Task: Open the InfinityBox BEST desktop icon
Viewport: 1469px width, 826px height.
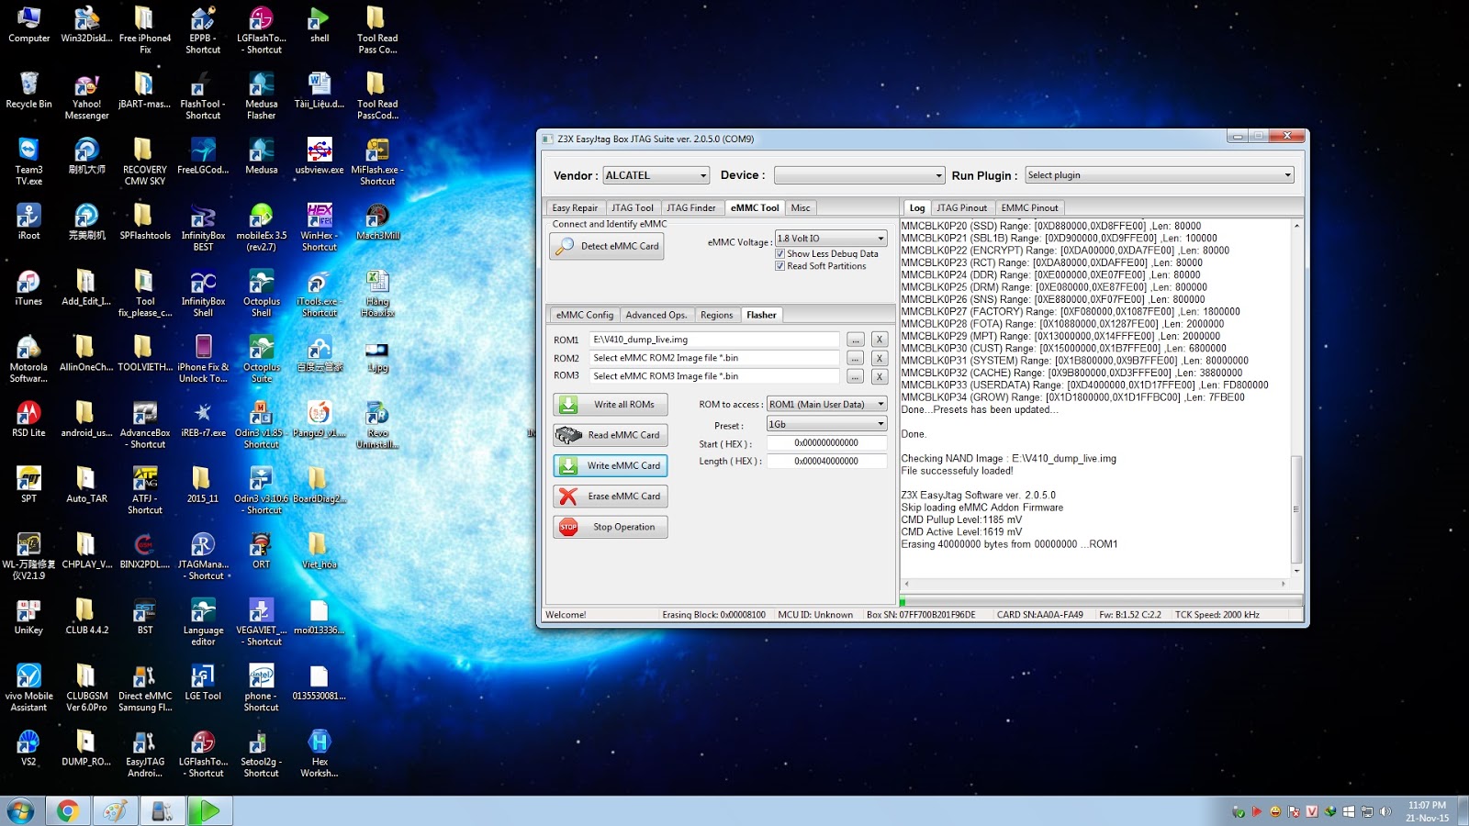Action: point(203,227)
